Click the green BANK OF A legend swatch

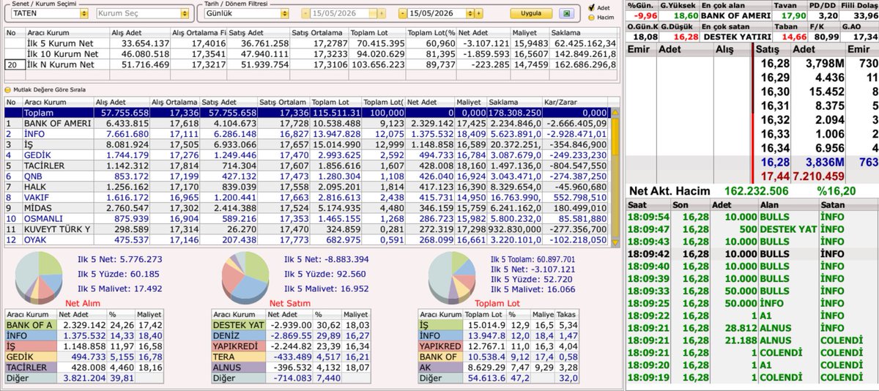point(30,324)
